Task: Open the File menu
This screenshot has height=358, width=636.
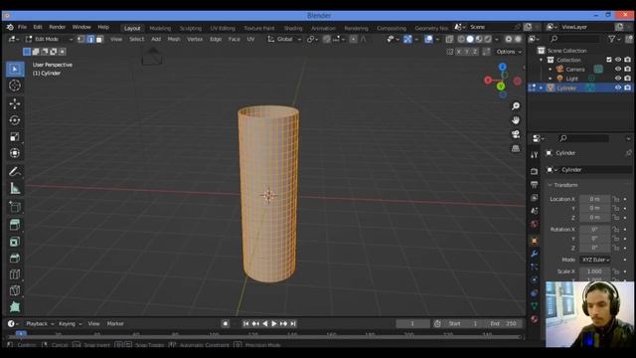Action: click(22, 27)
